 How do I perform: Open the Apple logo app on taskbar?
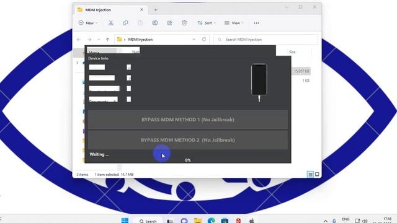point(252,221)
